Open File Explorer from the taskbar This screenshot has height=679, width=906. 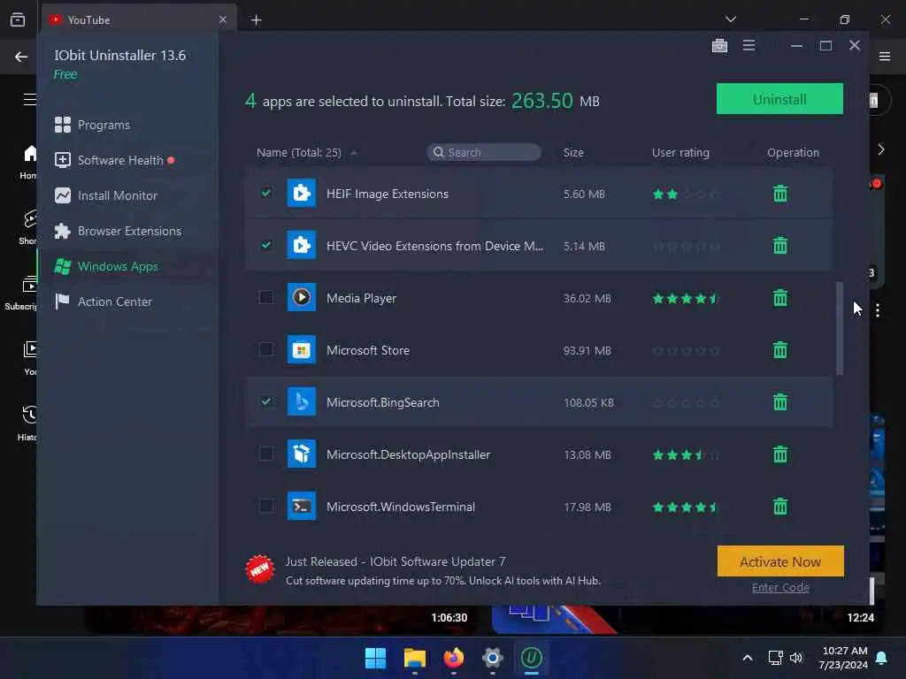(414, 658)
